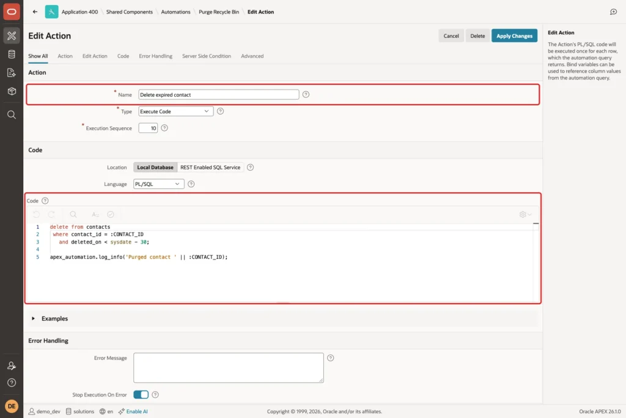The width and height of the screenshot is (626, 418).
Task: Show help for the Error Message field
Action: click(331, 357)
